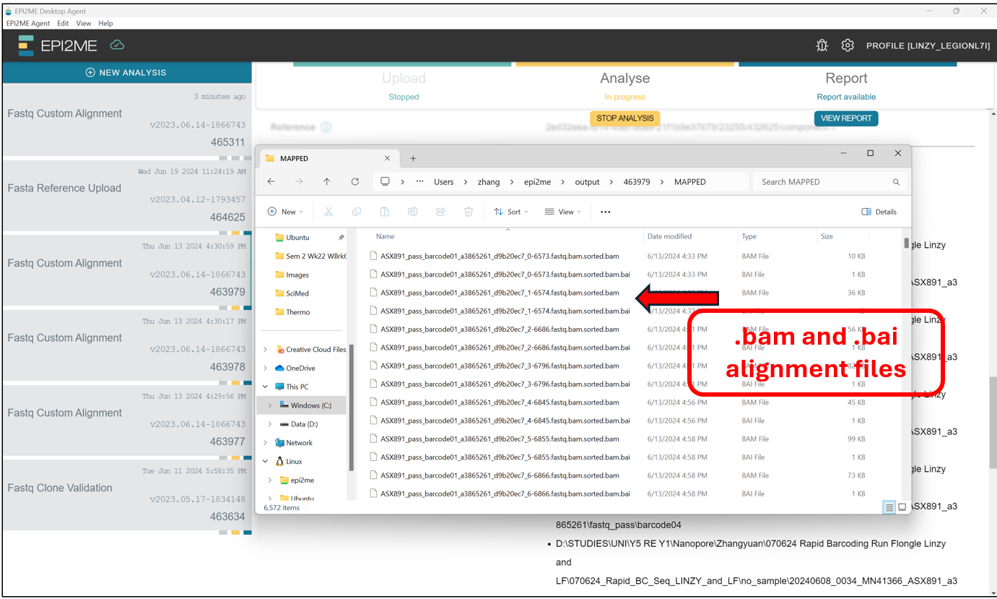The width and height of the screenshot is (997, 599).
Task: Switch to large thumbnails view icon in status bar
Action: (902, 508)
